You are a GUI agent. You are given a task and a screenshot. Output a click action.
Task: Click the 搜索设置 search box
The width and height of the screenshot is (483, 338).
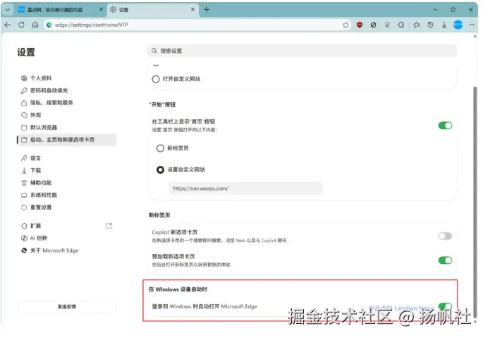[x=302, y=51]
